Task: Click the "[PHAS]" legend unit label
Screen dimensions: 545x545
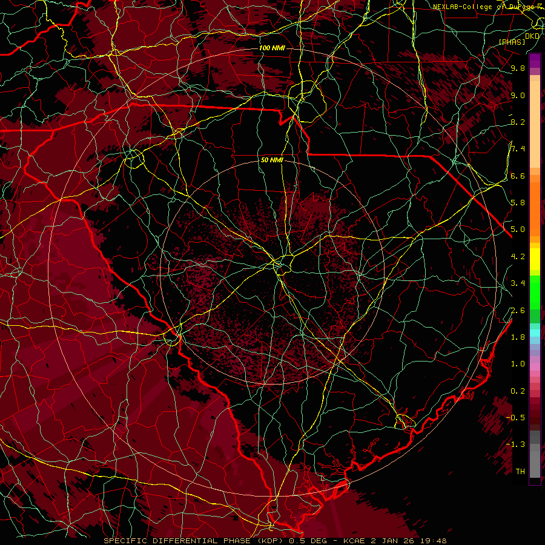Action: point(512,42)
